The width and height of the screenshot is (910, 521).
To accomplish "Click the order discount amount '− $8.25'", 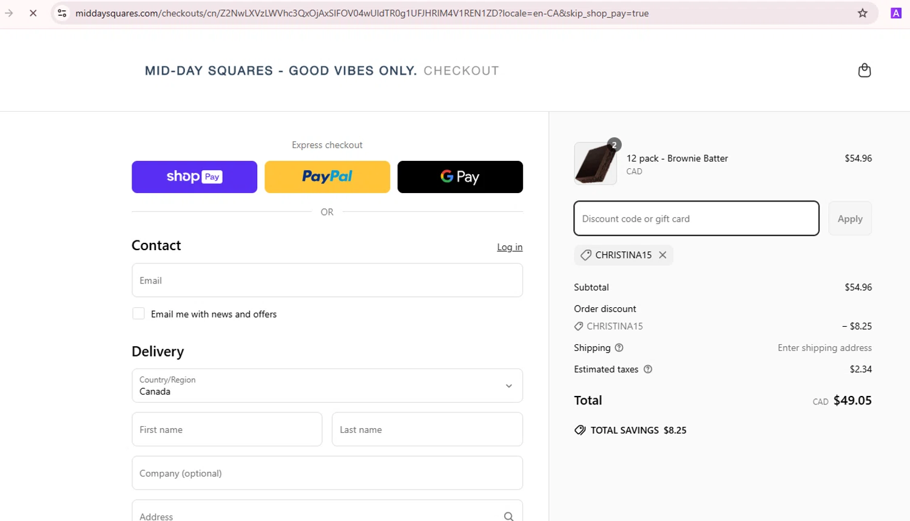I will [x=857, y=326].
